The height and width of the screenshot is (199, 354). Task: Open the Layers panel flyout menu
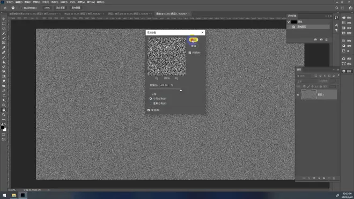(338, 70)
